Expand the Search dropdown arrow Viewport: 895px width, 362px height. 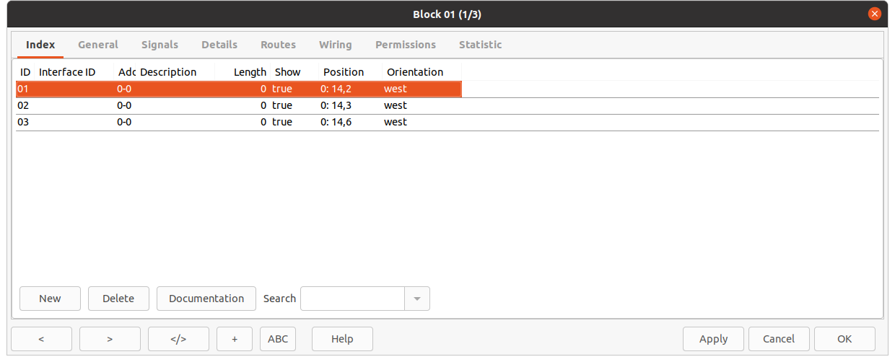(417, 299)
